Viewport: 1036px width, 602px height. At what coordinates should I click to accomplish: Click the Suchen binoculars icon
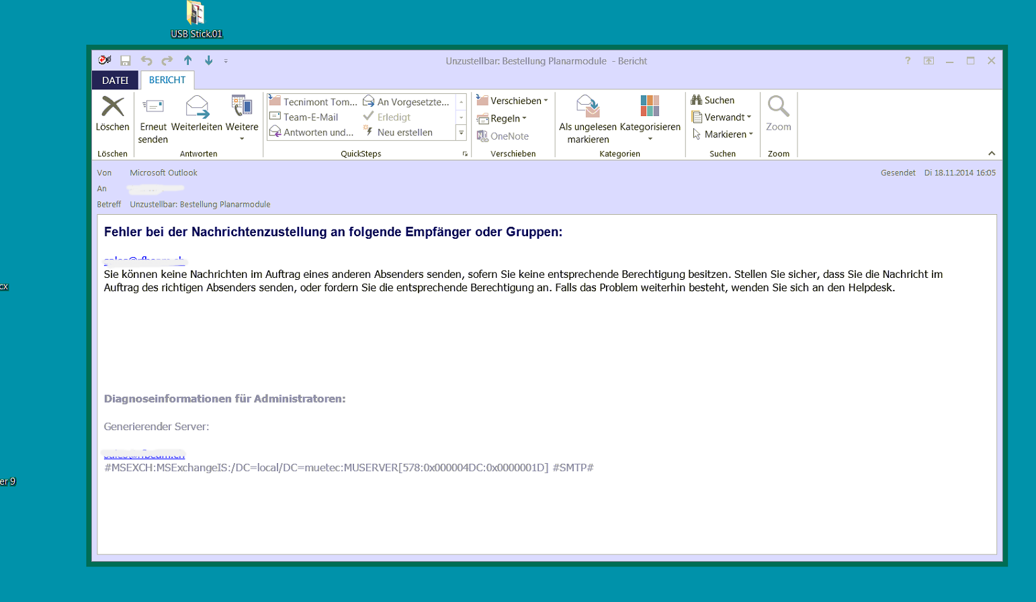click(x=697, y=100)
